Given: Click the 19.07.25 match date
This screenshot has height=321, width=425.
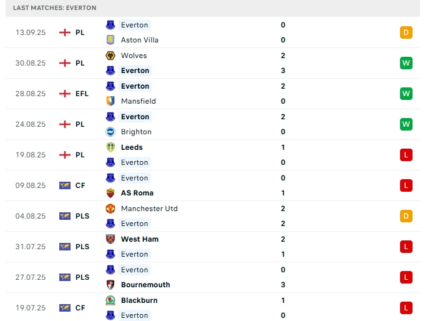Looking at the screenshot, I should coord(31,308).
